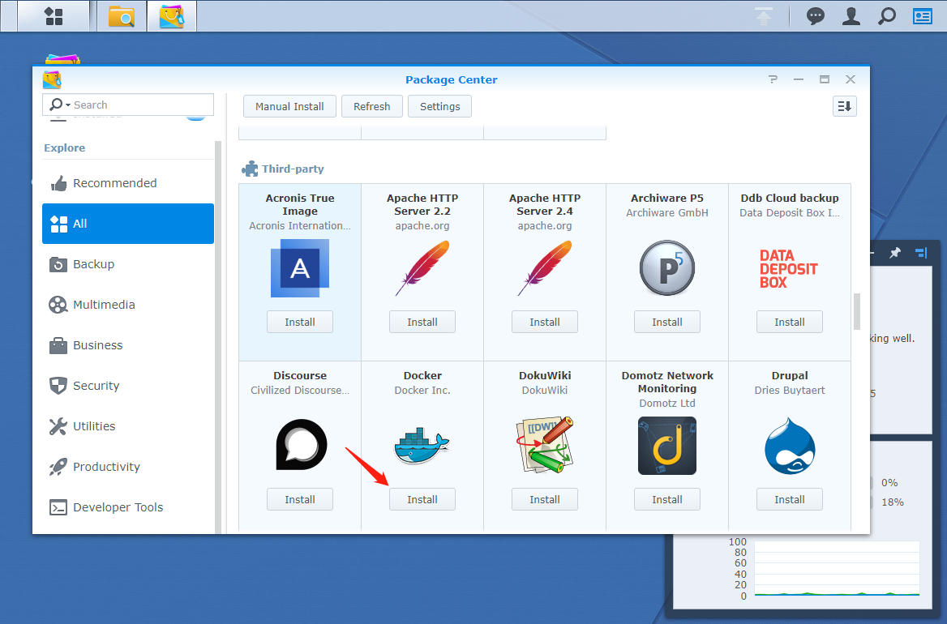Open the DSM Main Menu icon
The height and width of the screenshot is (624, 947).
(54, 16)
